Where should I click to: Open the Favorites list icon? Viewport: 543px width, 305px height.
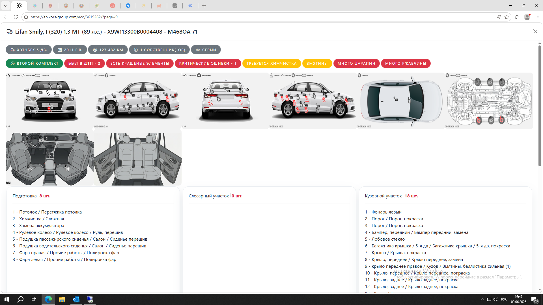tap(517, 17)
